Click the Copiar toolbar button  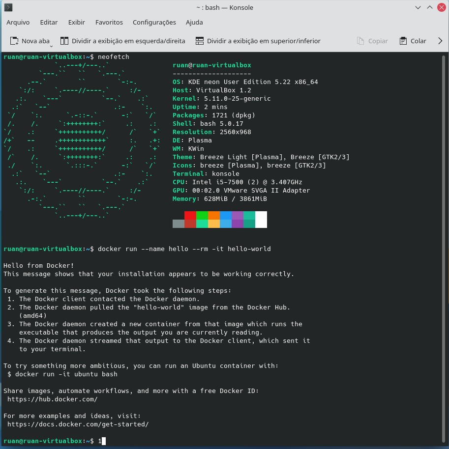click(x=372, y=41)
